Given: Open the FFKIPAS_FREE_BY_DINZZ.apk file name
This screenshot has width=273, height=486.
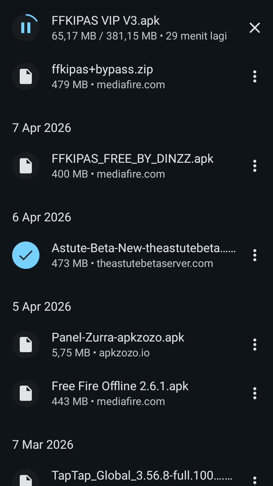Looking at the screenshot, I should (x=133, y=159).
